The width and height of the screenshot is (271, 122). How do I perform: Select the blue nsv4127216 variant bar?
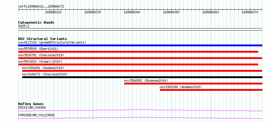pyautogui.click(x=140, y=45)
